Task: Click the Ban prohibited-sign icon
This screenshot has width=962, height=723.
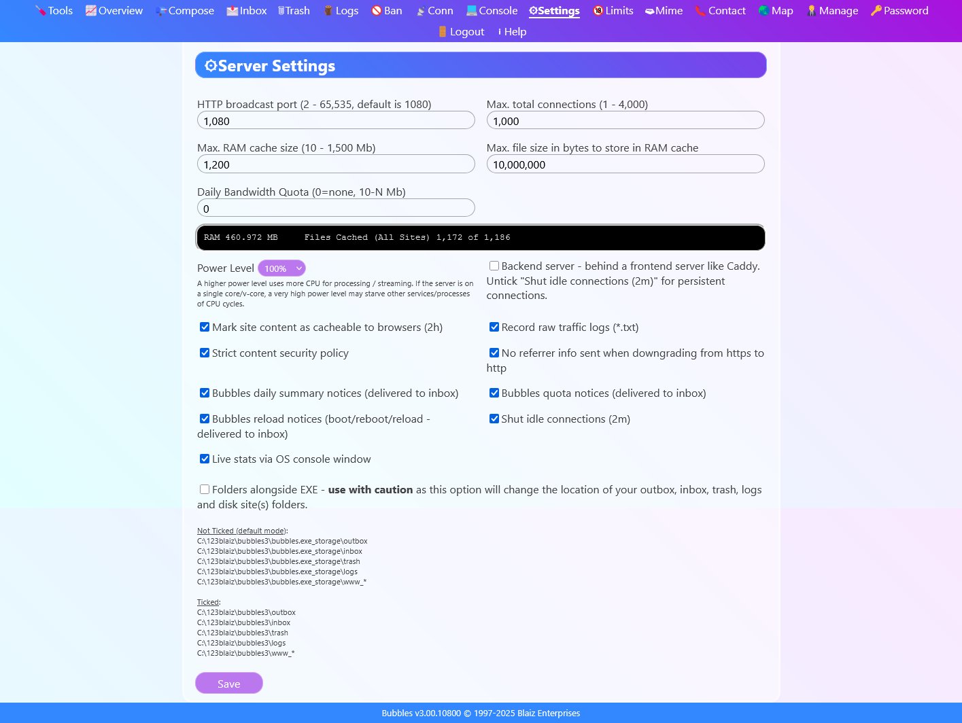Action: pyautogui.click(x=377, y=11)
